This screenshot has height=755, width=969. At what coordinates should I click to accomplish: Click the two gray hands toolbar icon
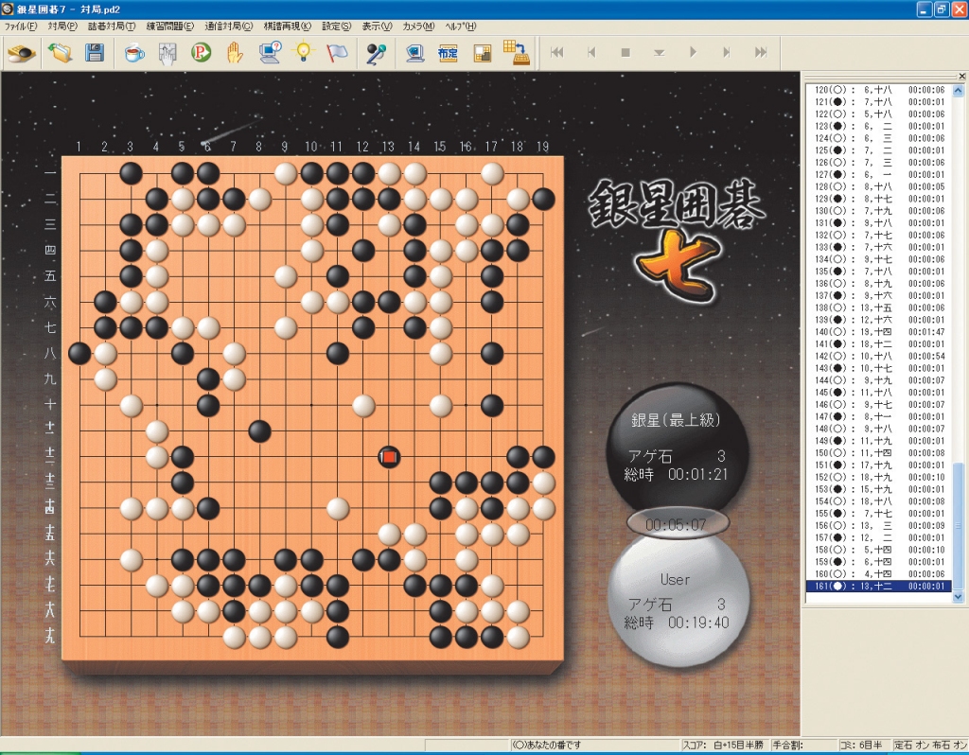tap(167, 53)
